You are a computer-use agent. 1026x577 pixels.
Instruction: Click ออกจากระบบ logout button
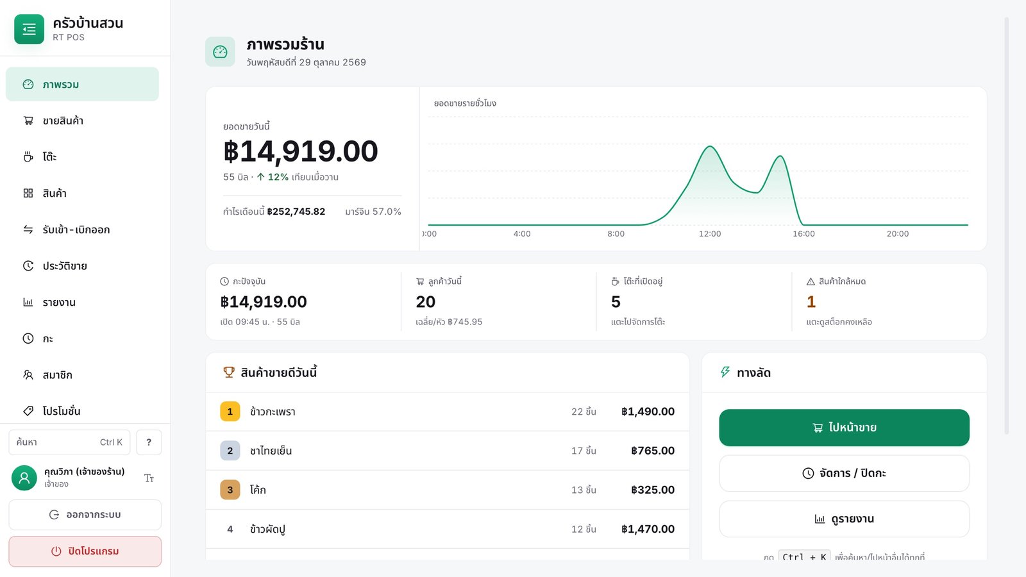point(85,515)
